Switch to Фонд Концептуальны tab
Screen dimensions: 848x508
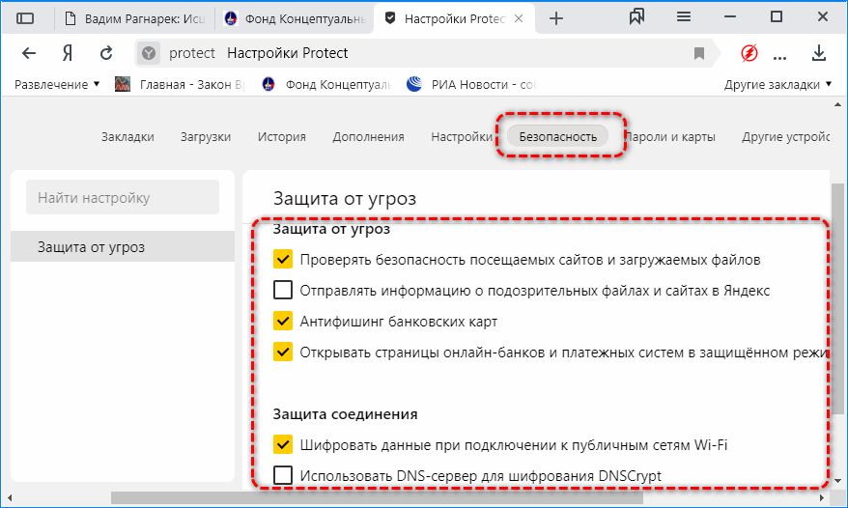point(296,19)
